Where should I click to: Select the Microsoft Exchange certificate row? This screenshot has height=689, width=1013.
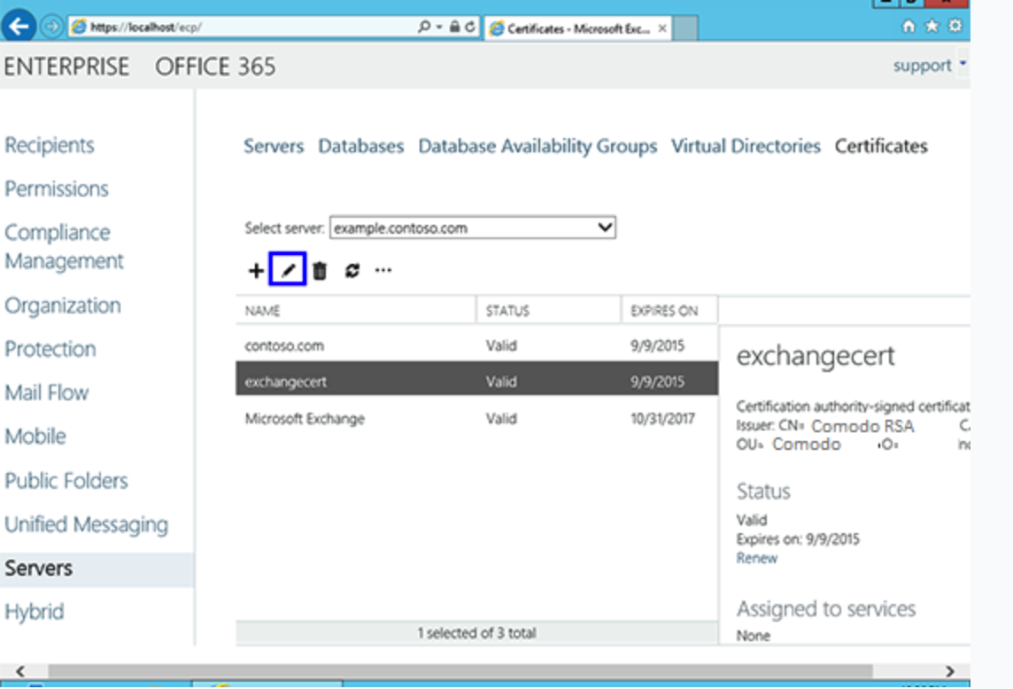pos(476,418)
